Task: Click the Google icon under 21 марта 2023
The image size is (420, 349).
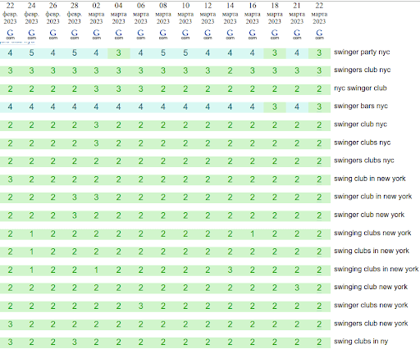Action: pos(297,34)
